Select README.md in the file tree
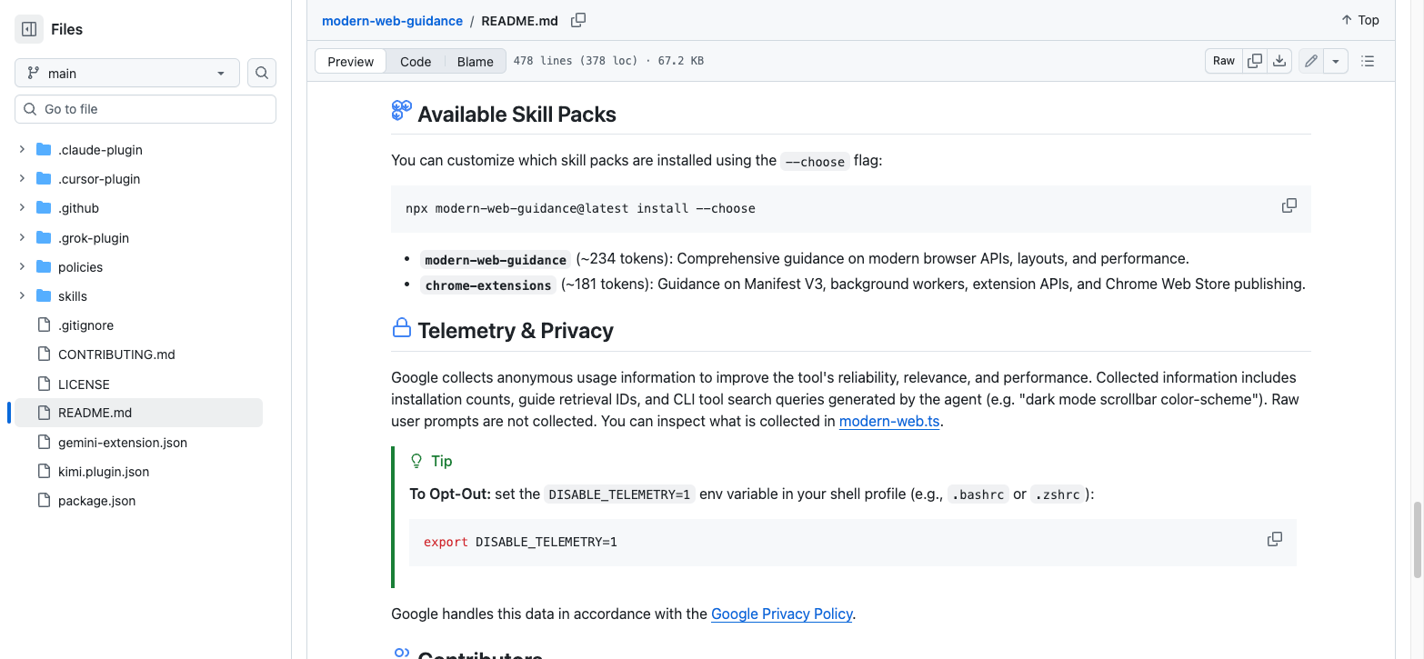This screenshot has width=1424, height=659. (x=136, y=413)
